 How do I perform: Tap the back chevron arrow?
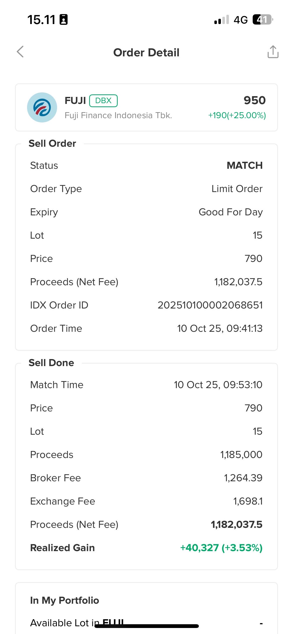(20, 52)
